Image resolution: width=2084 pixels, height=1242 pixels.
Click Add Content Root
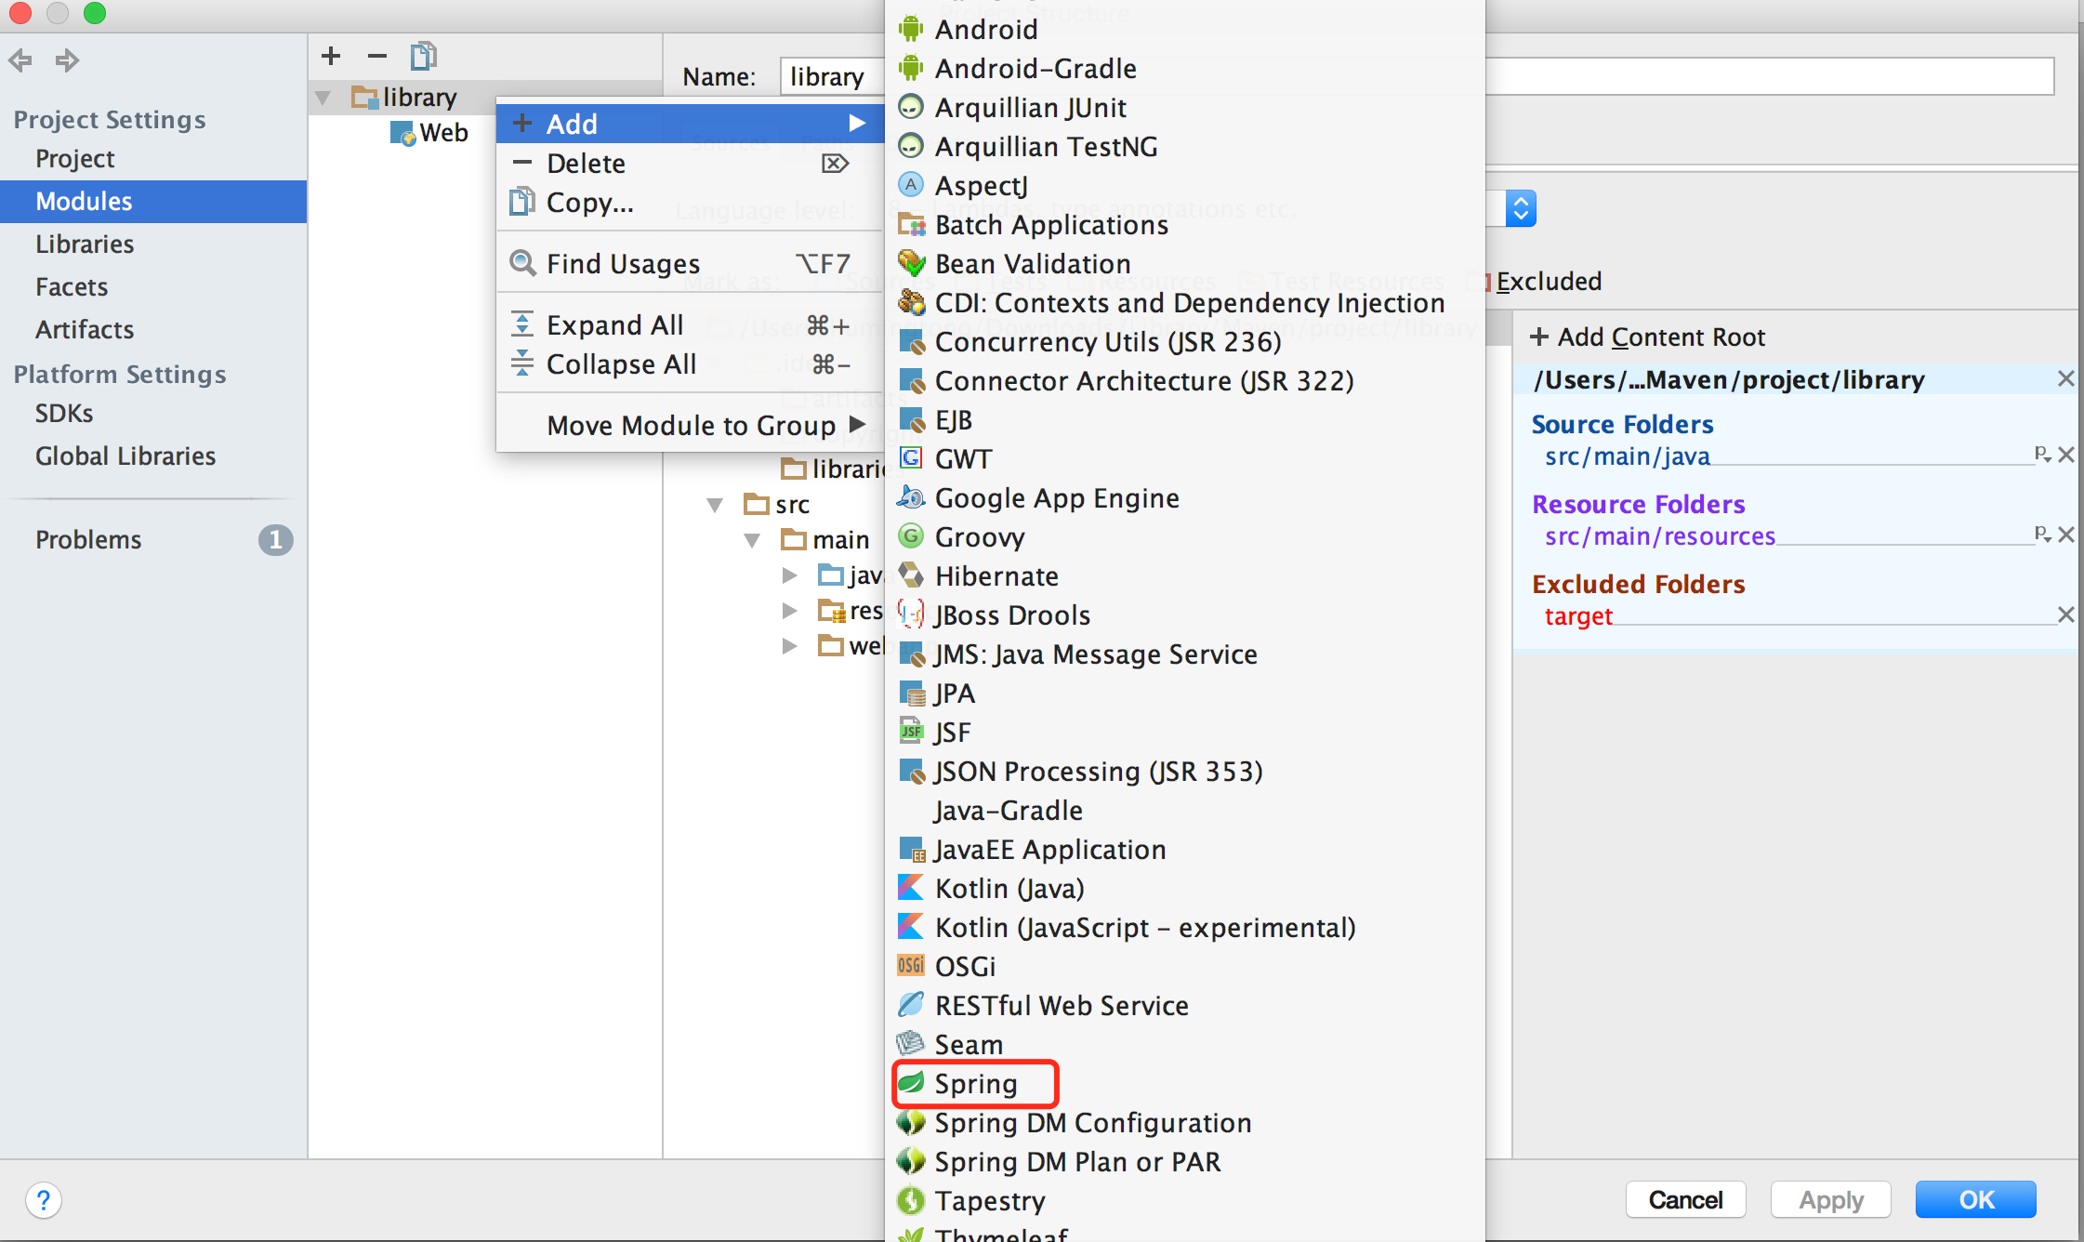tap(1647, 337)
